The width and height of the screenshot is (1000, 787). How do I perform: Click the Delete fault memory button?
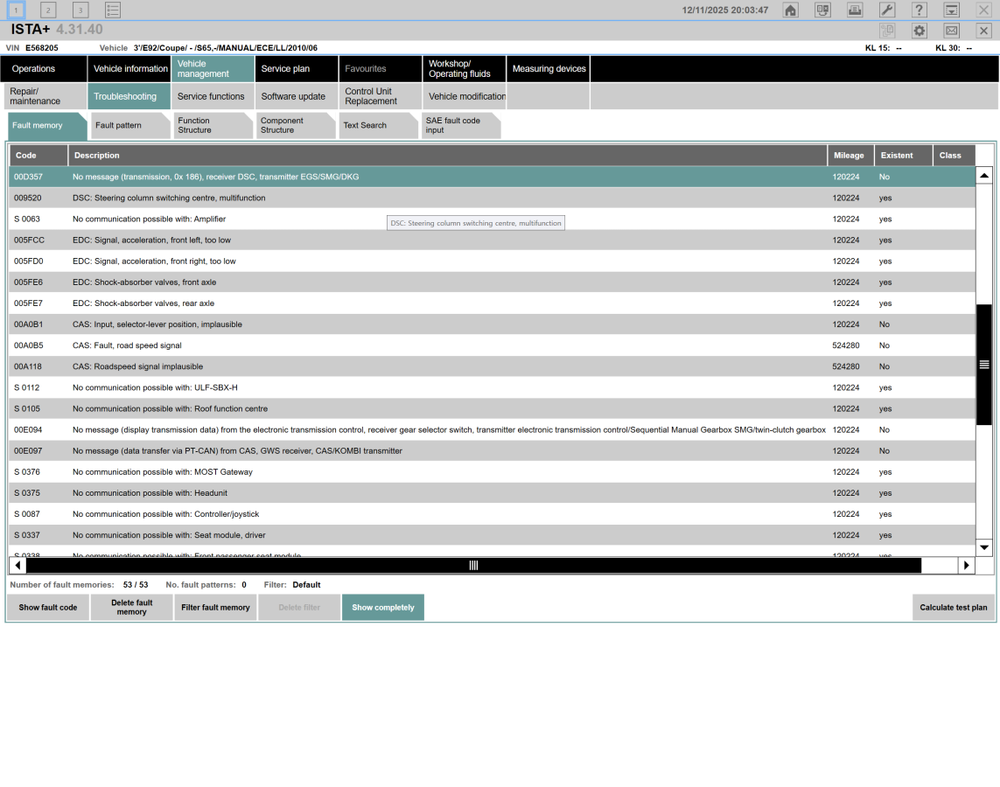[x=131, y=608]
